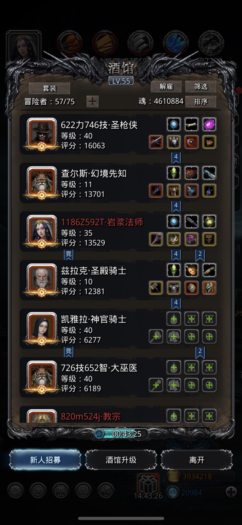
Task: Tap the 00:43:25 timer bar
Action: point(121,434)
